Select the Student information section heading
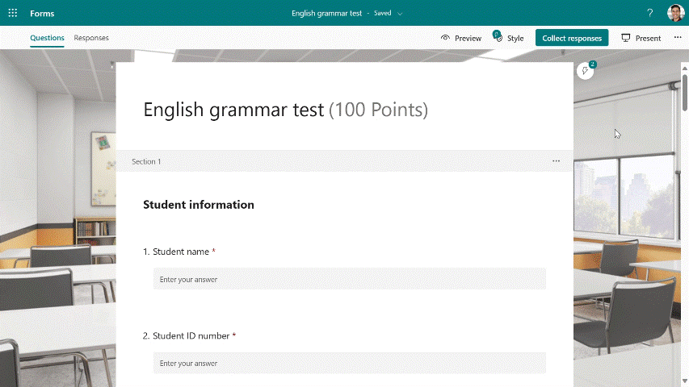Image resolution: width=689 pixels, height=387 pixels. tap(199, 205)
